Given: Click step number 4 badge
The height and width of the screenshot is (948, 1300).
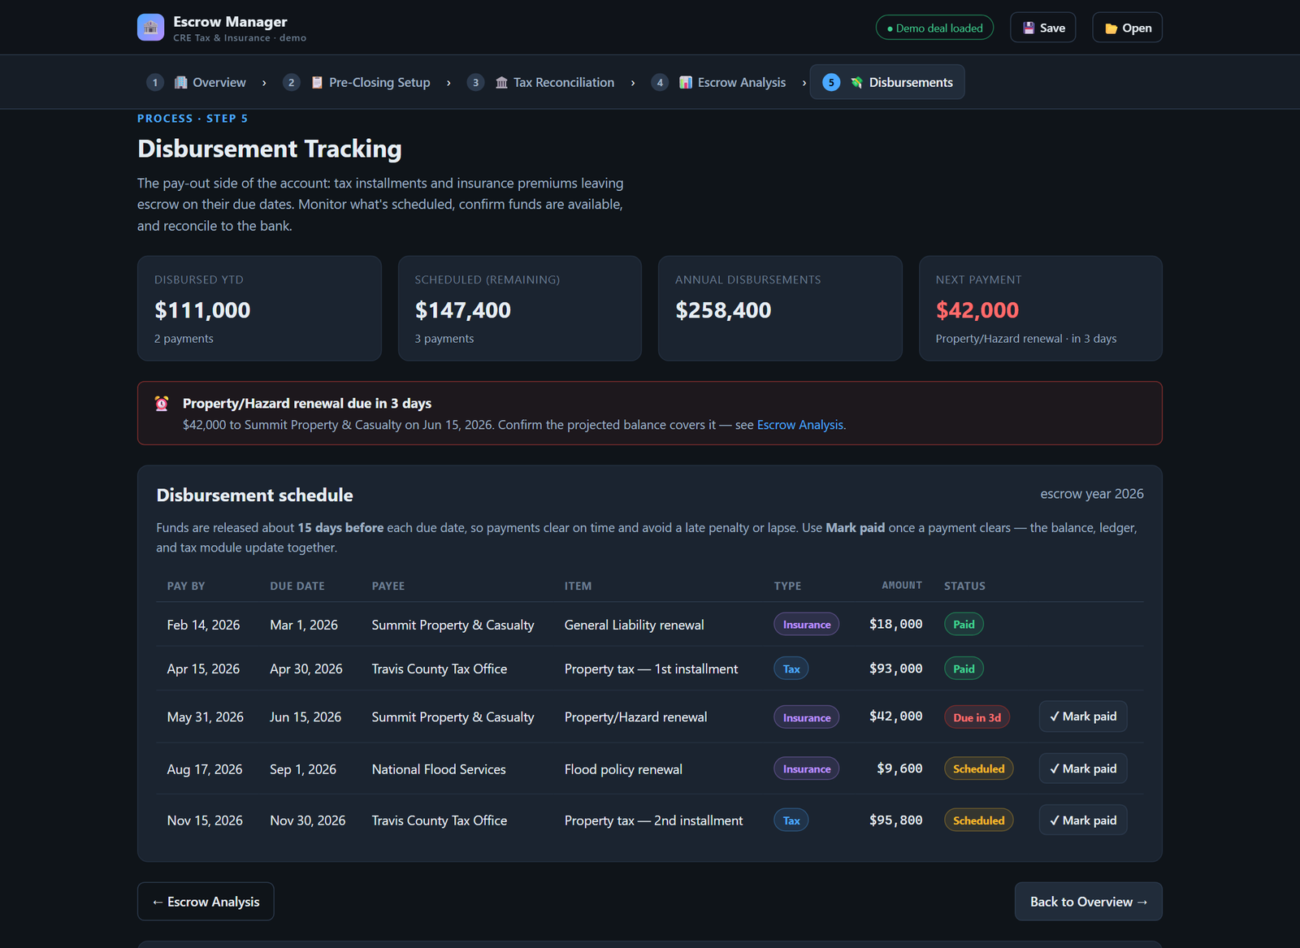Looking at the screenshot, I should pyautogui.click(x=660, y=82).
